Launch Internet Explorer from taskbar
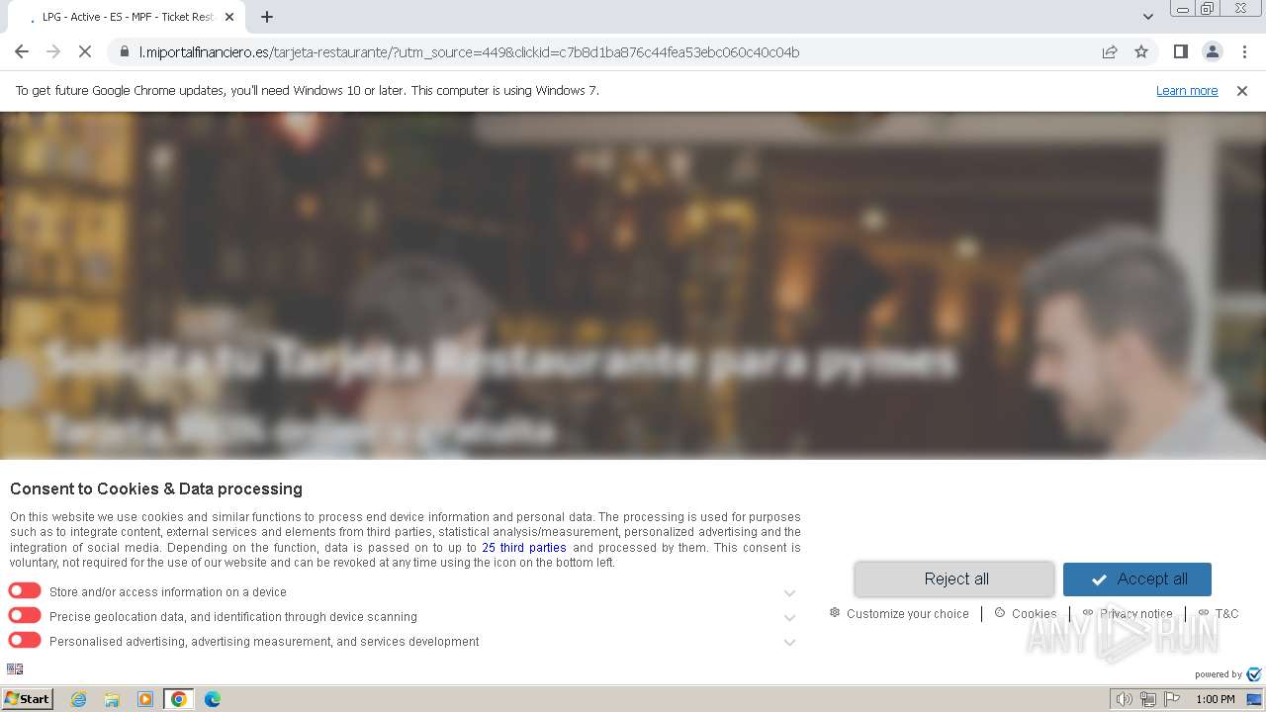Image resolution: width=1266 pixels, height=712 pixels. [79, 699]
